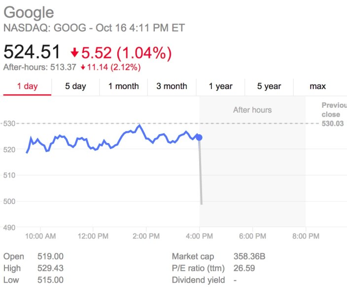Click the blue dot at market close

click(x=199, y=137)
